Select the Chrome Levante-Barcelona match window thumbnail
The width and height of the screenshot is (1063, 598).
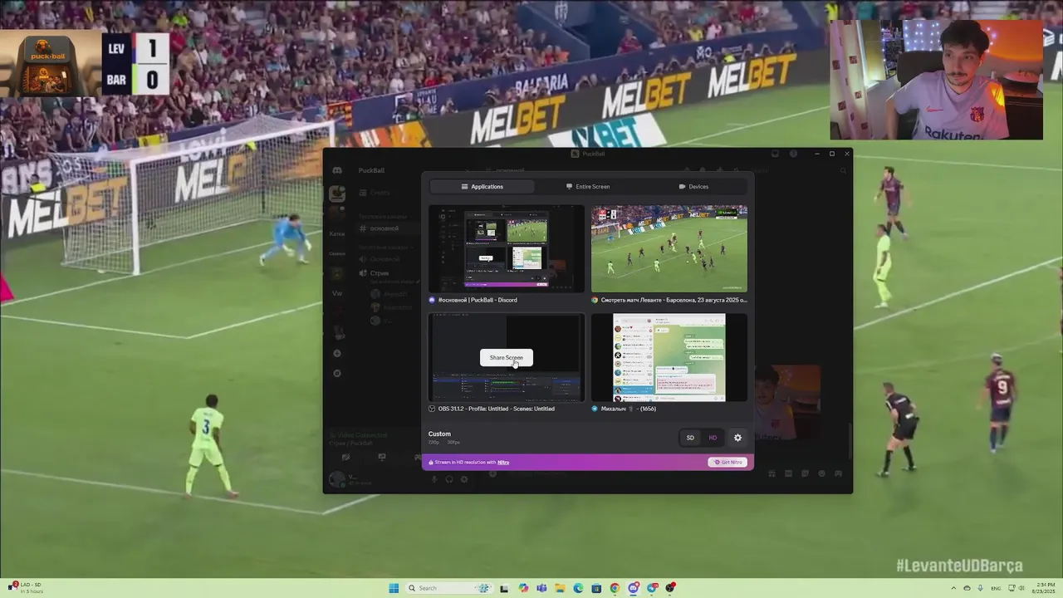tap(669, 248)
